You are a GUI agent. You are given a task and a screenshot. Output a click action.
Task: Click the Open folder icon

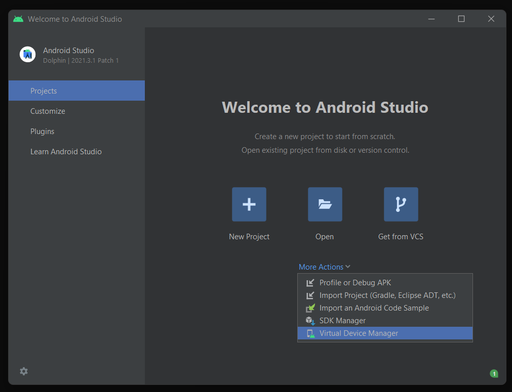tap(325, 204)
